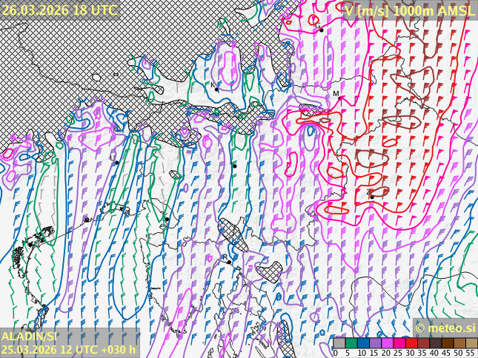Click the gray 0 m/s legend swatch
Image resolution: width=478 pixels, height=358 pixels.
[339, 342]
